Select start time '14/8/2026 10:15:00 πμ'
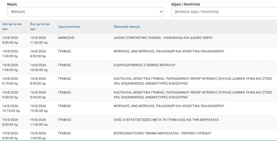This screenshot has width=277, height=141. coord(11,108)
